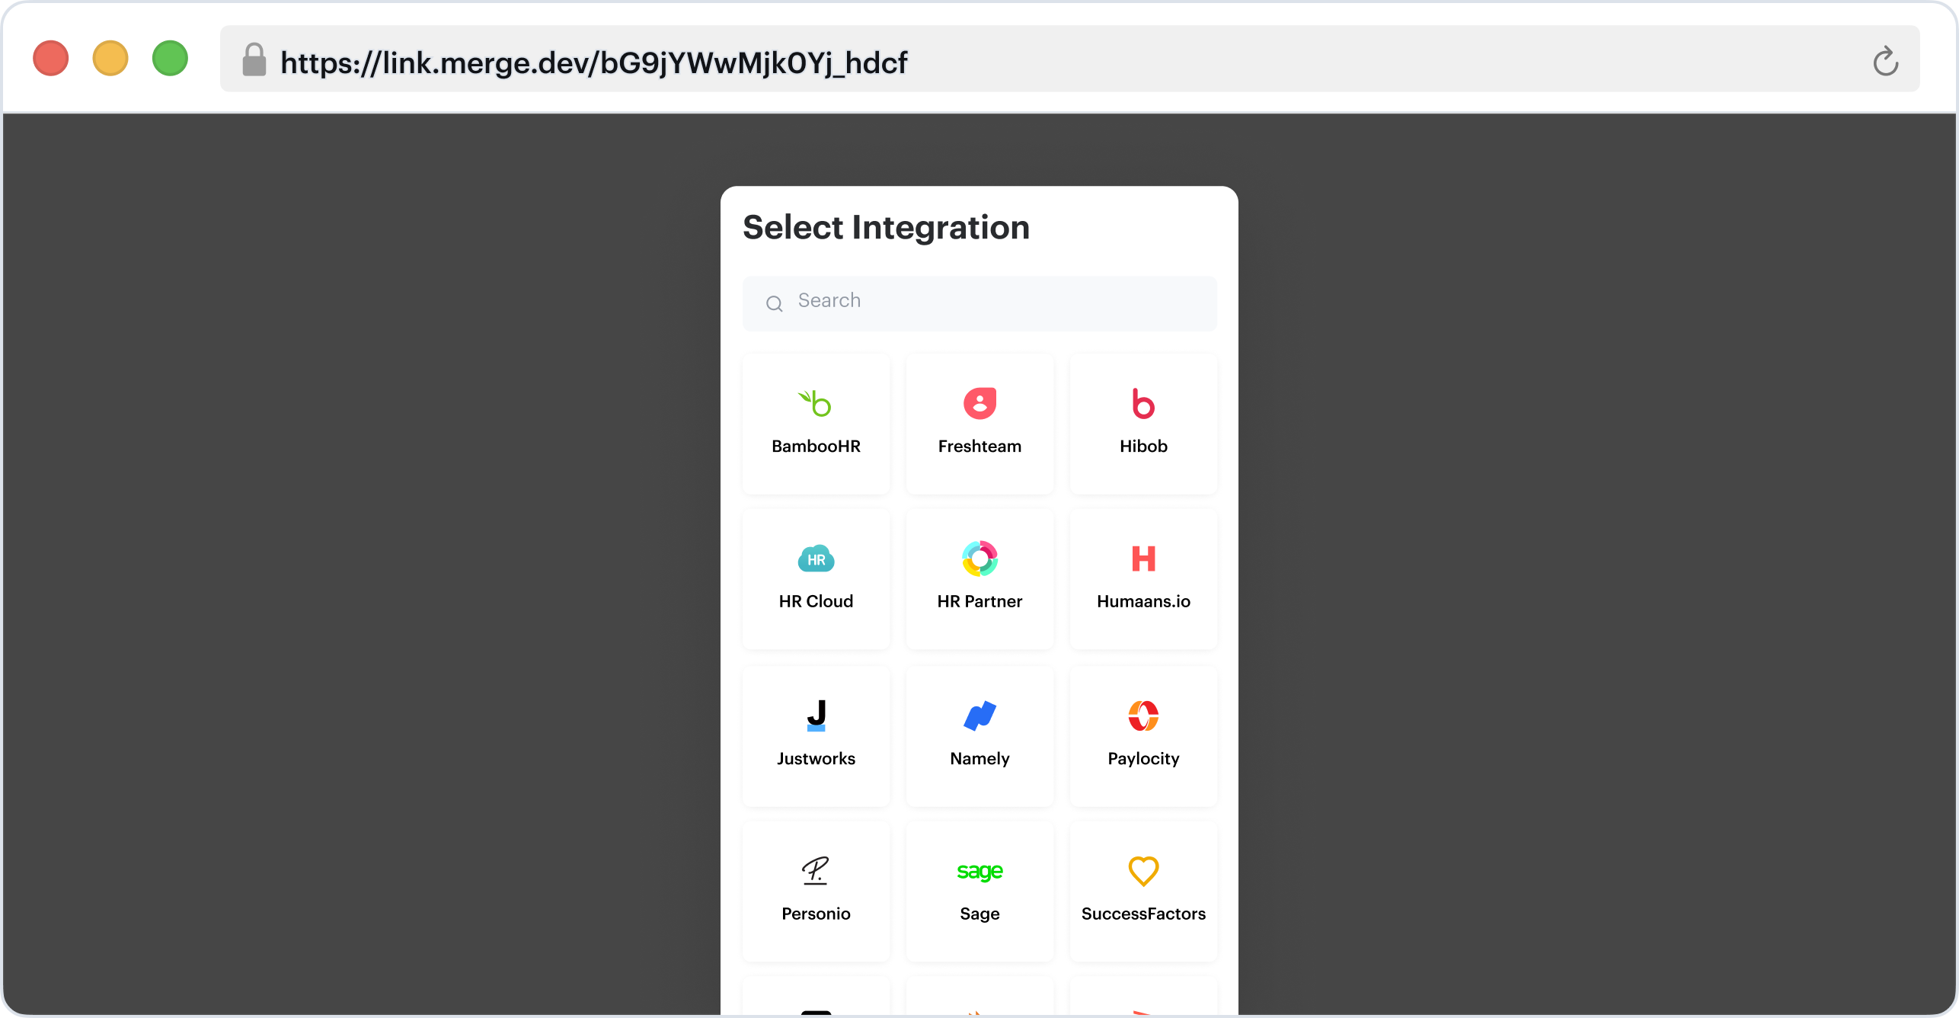
Task: Click the Humaans.io H logo
Action: [x=1143, y=559]
